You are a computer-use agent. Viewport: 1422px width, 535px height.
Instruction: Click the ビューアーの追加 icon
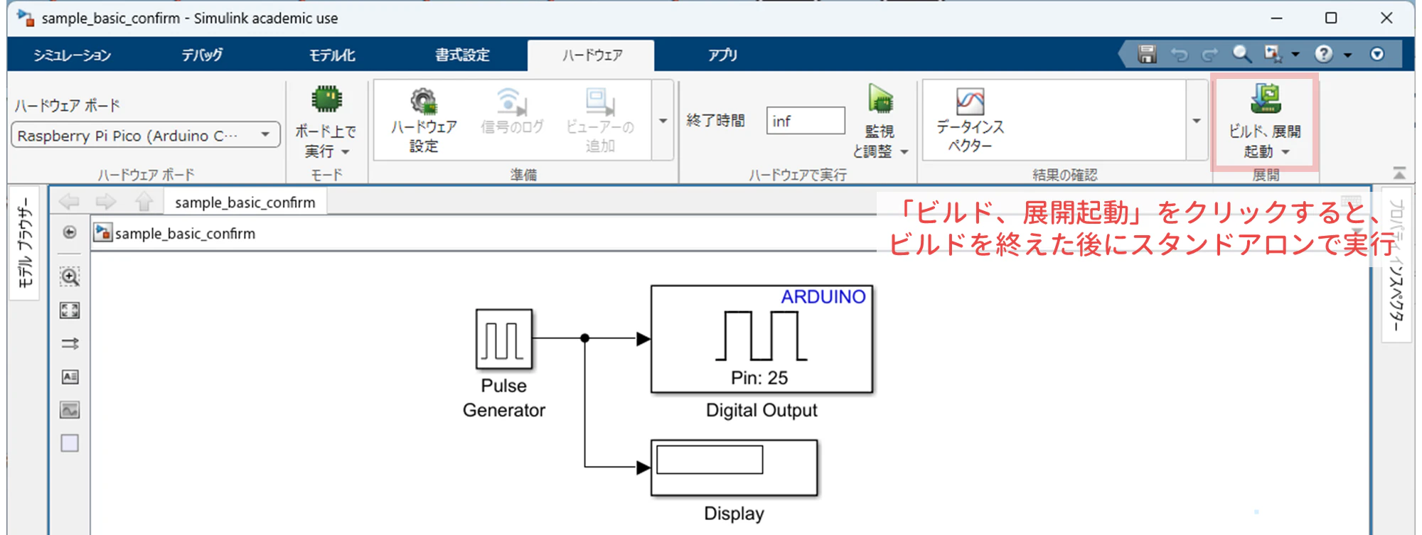(600, 102)
